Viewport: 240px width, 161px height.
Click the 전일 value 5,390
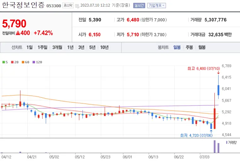point(95,20)
